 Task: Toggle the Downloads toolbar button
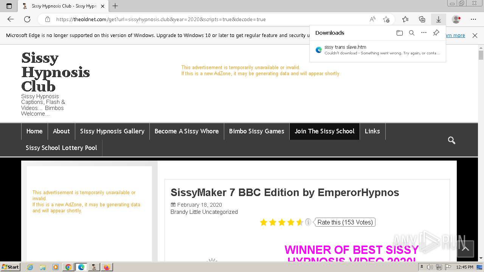[439, 19]
